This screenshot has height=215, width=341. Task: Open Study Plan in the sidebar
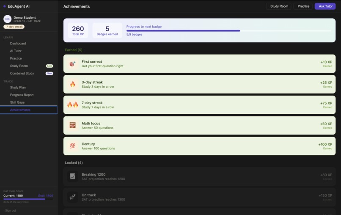(29, 87)
